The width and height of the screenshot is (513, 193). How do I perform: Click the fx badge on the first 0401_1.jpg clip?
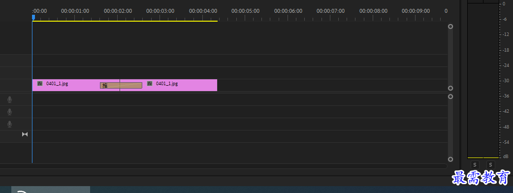click(40, 84)
